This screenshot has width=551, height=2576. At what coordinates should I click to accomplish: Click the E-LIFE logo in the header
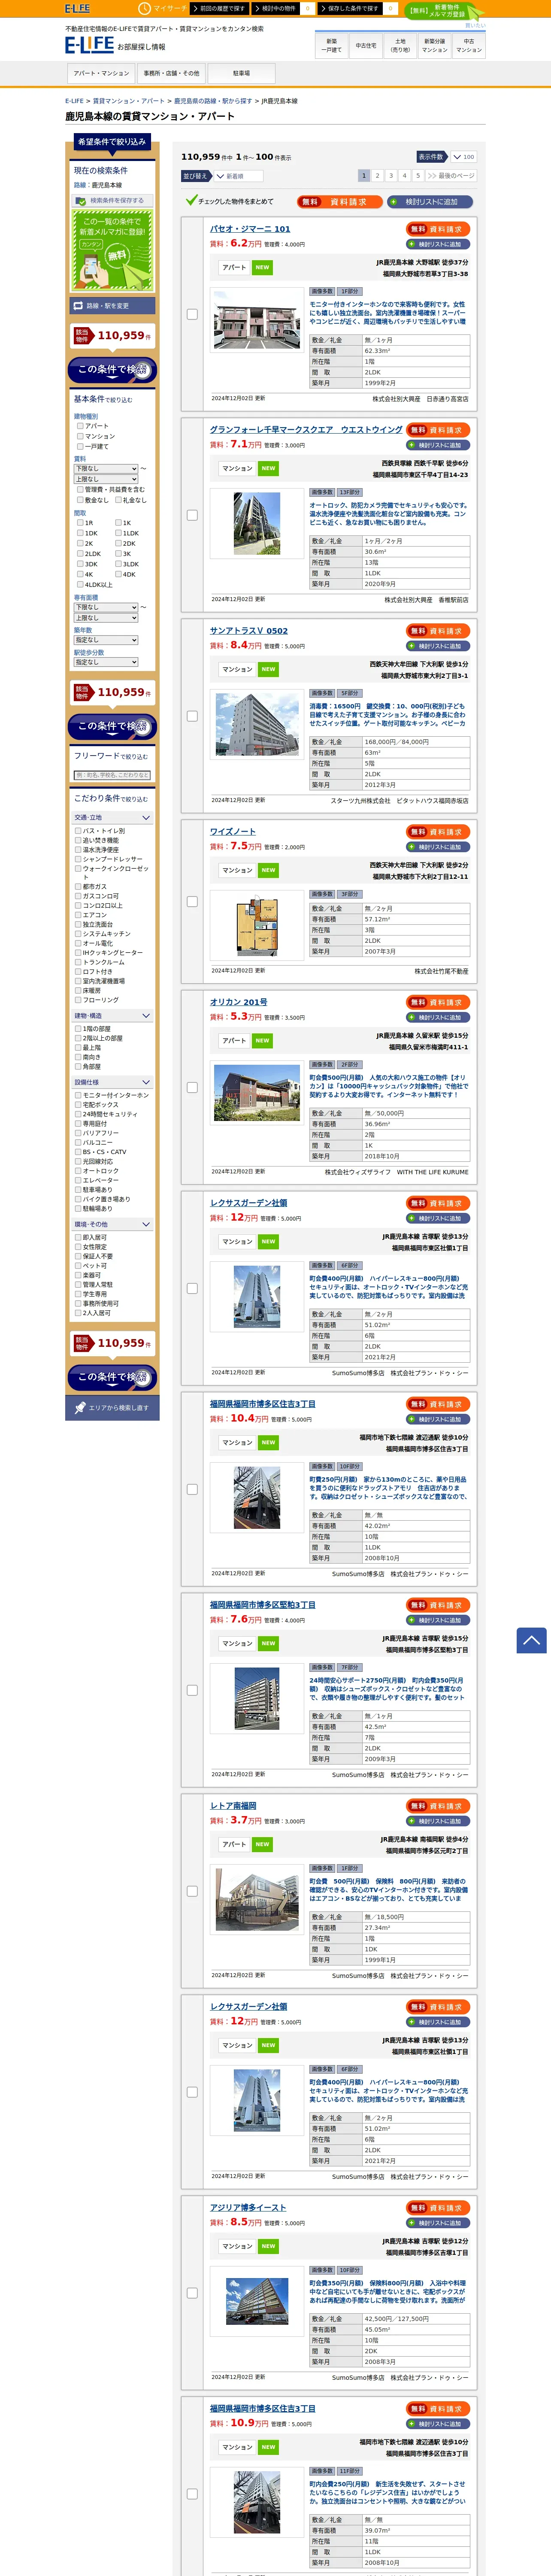tap(89, 45)
